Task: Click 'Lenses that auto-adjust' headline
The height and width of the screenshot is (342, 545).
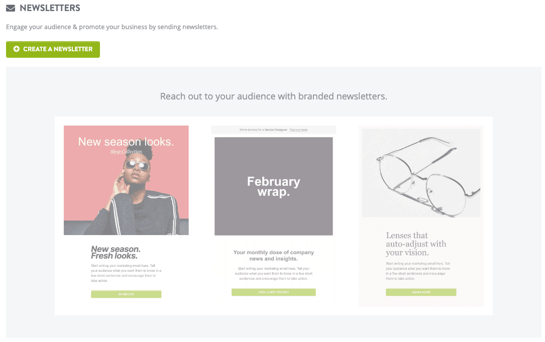Action: 416,244
